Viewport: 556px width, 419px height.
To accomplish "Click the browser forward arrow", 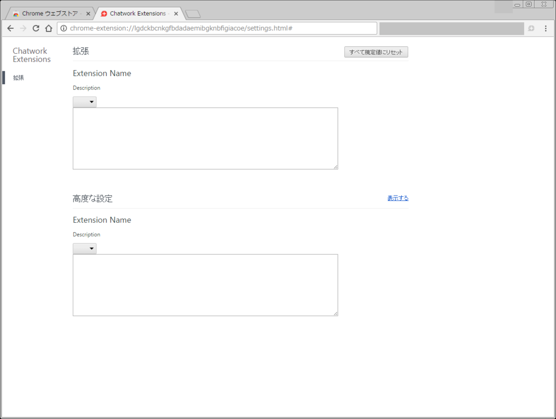I will point(23,28).
